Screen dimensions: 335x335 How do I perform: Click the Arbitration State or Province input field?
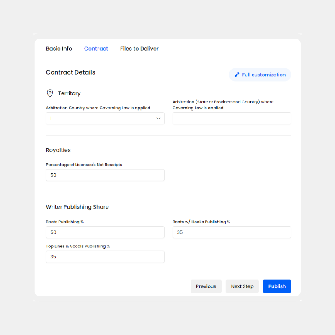[232, 118]
